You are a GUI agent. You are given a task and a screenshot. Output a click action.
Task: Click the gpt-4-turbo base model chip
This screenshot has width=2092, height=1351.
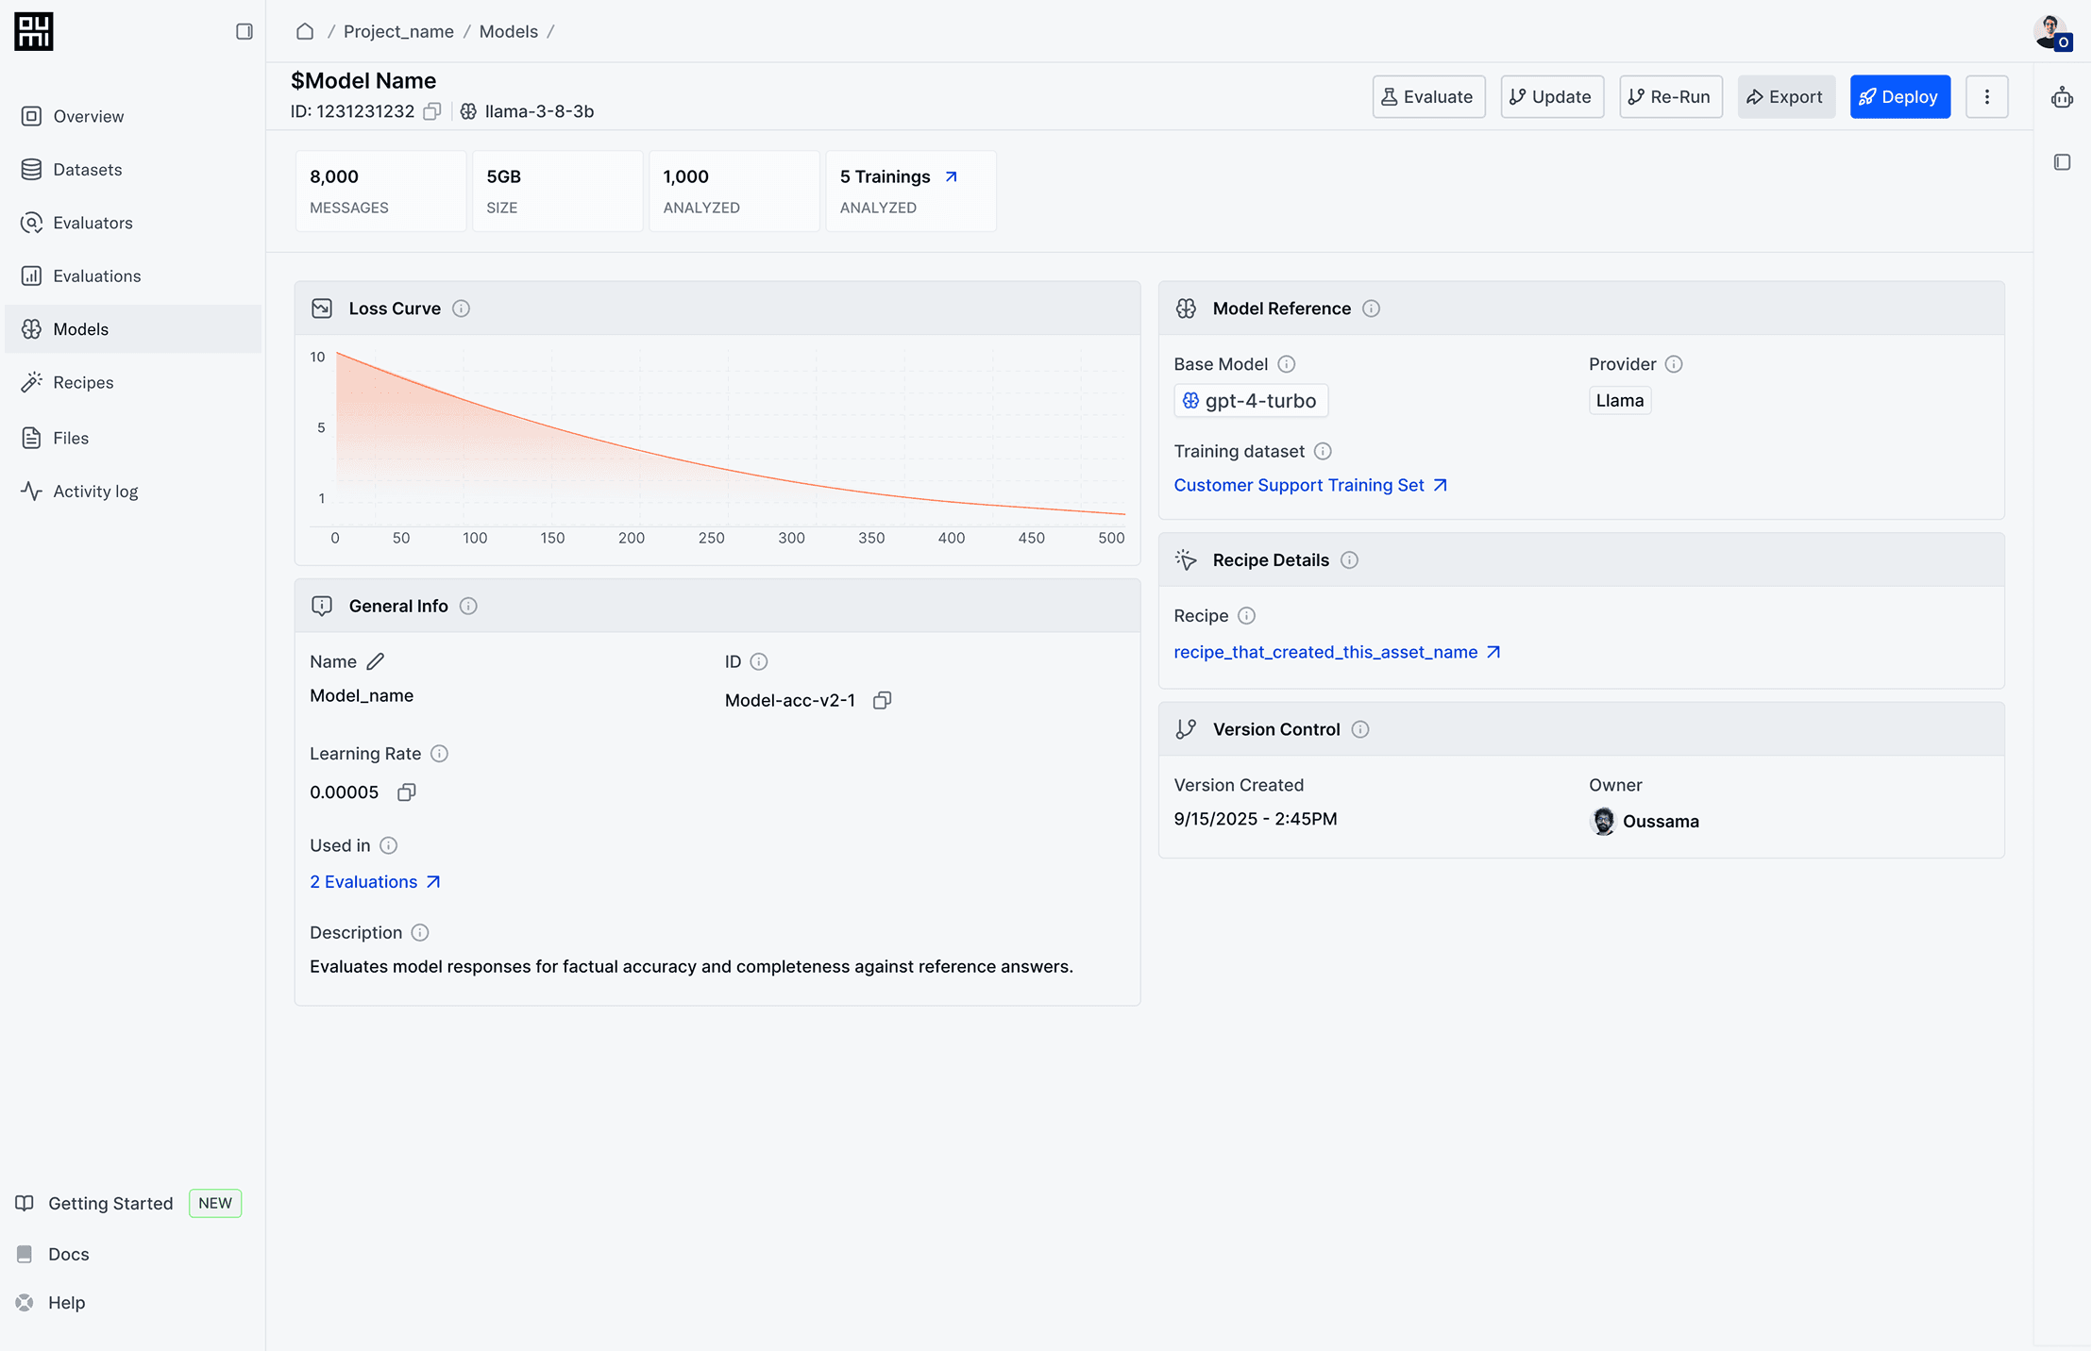tap(1250, 400)
